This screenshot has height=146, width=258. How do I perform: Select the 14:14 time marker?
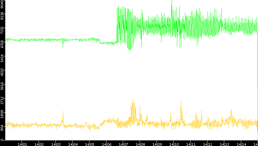point(241,145)
